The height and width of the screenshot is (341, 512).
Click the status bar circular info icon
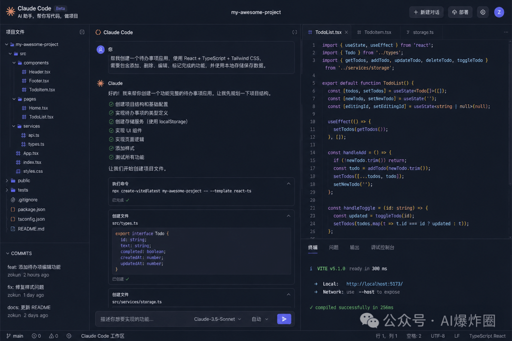point(69,336)
